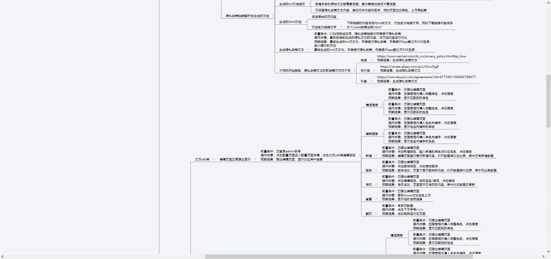This screenshot has width=551, height=259.
Task: Collapse the 修改 branch
Action: 376,184
